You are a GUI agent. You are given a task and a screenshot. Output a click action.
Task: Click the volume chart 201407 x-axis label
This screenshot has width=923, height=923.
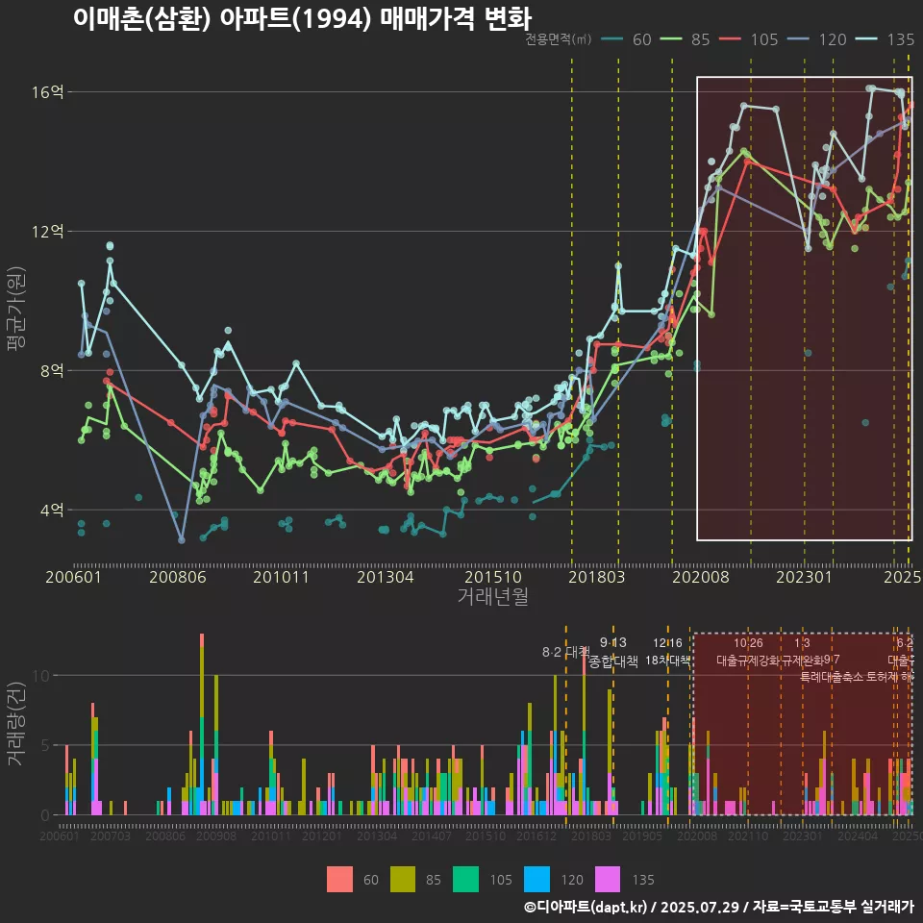click(x=431, y=836)
